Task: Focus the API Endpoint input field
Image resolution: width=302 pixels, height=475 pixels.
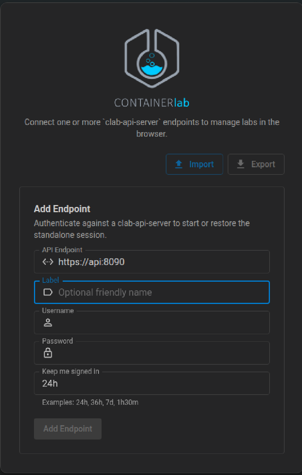Action: click(152, 262)
